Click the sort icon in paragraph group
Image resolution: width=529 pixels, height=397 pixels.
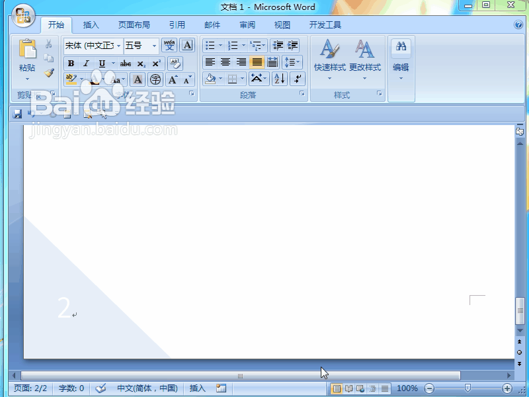point(280,78)
